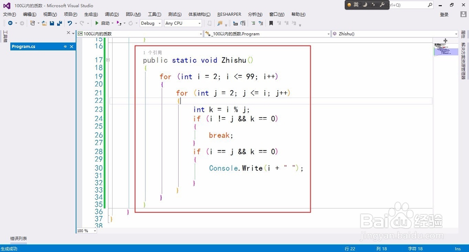The height and width of the screenshot is (252, 469).
Task: Toggle IME language '英' indicator
Action: click(x=356, y=5)
